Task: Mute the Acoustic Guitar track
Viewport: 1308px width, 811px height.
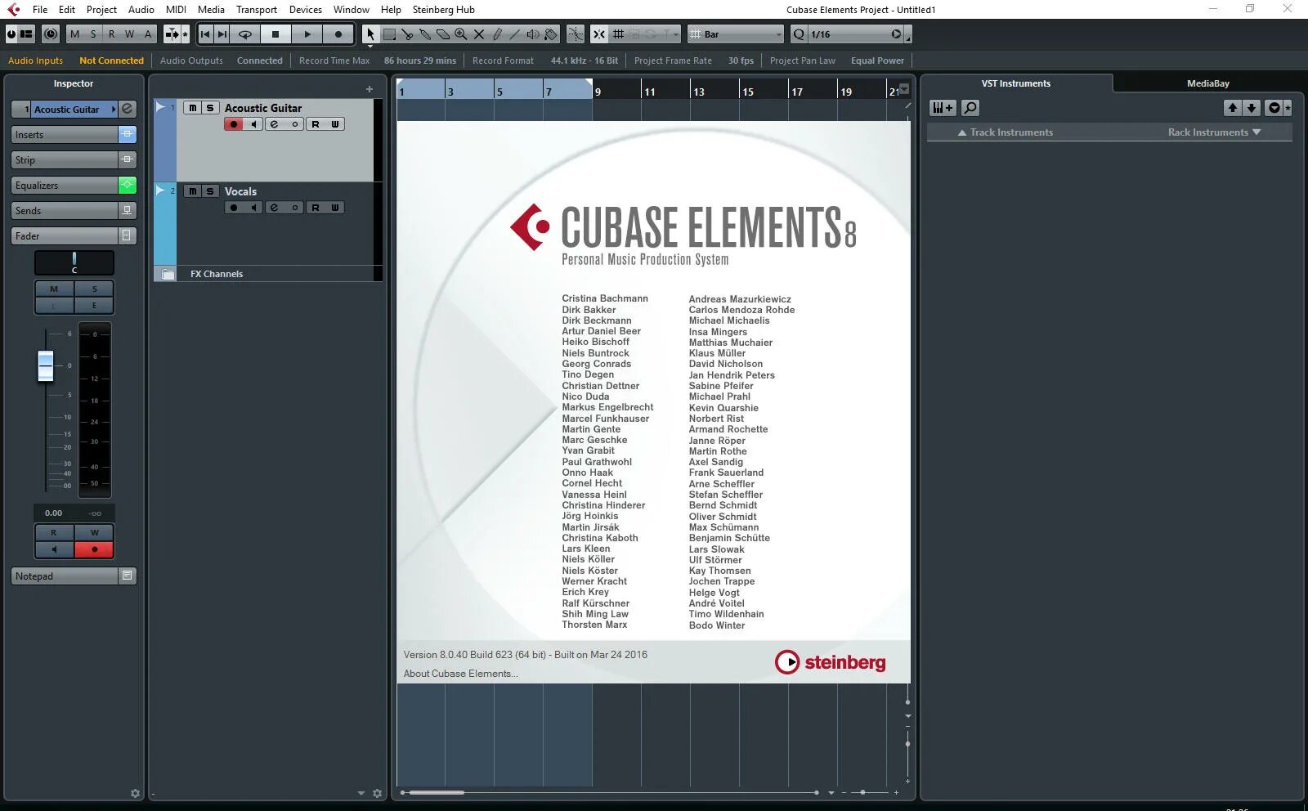Action: [x=192, y=108]
